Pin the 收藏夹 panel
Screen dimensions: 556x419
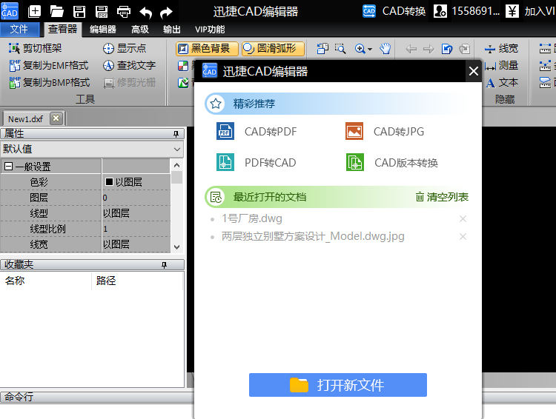click(x=164, y=265)
